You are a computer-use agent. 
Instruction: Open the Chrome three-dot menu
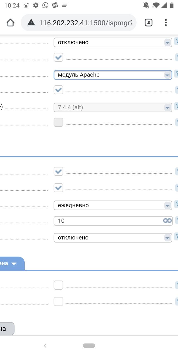tap(166, 23)
